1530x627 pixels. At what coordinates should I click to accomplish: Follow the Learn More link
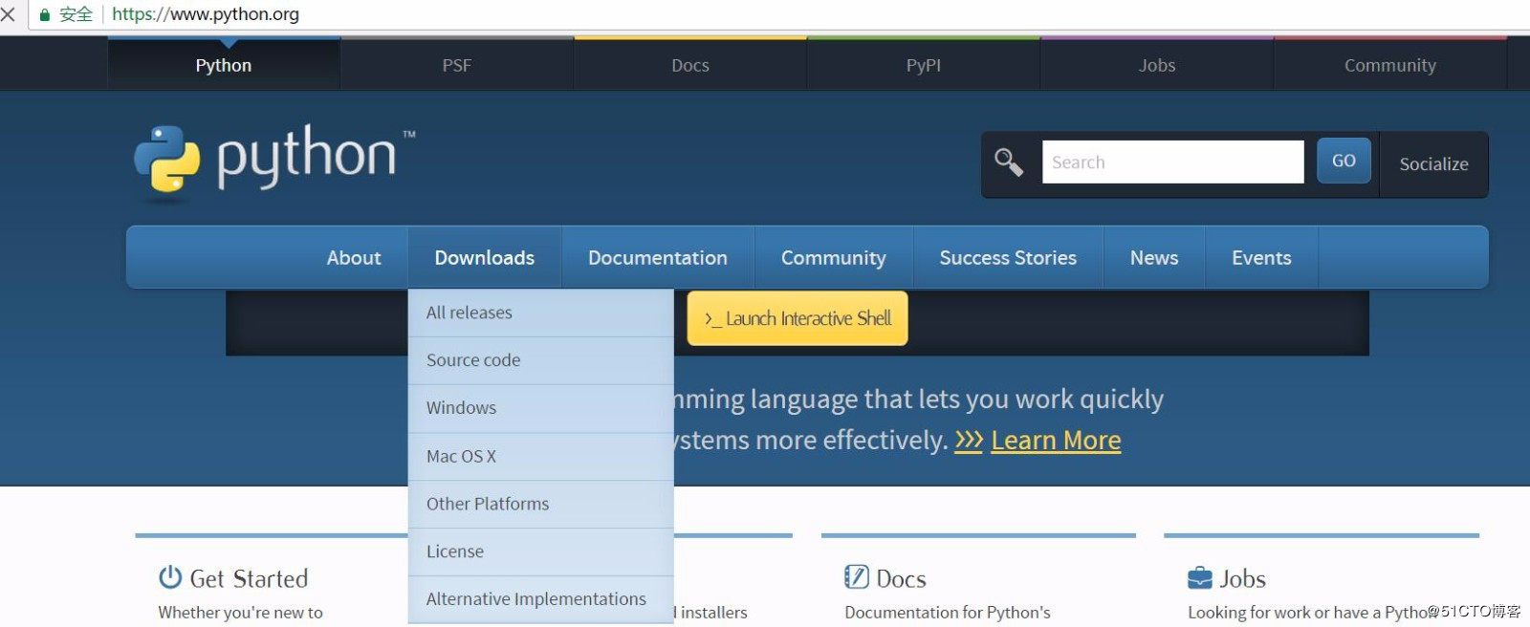[1056, 441]
